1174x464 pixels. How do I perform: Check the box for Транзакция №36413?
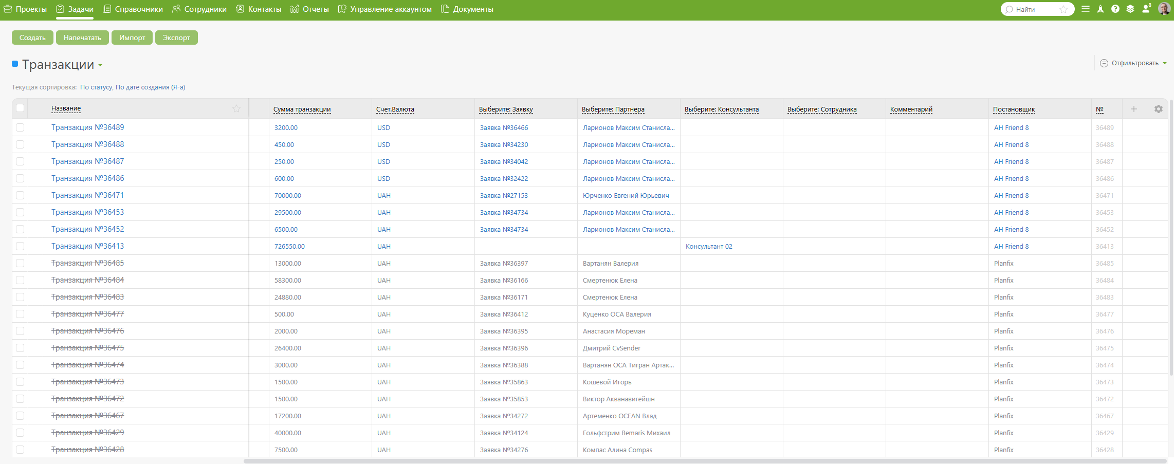(x=20, y=246)
